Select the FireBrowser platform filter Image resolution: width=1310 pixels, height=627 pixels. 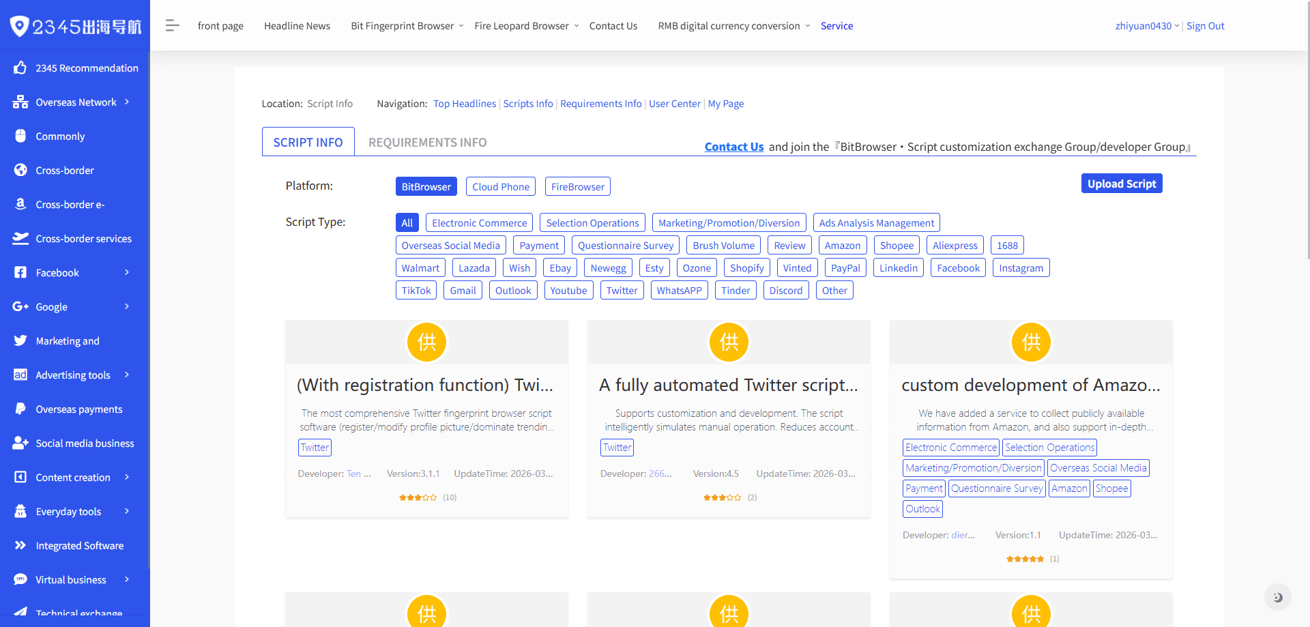(x=577, y=187)
